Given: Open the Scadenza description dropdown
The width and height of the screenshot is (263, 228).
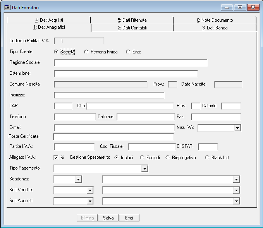Looking at the screenshot, I should [236, 179].
